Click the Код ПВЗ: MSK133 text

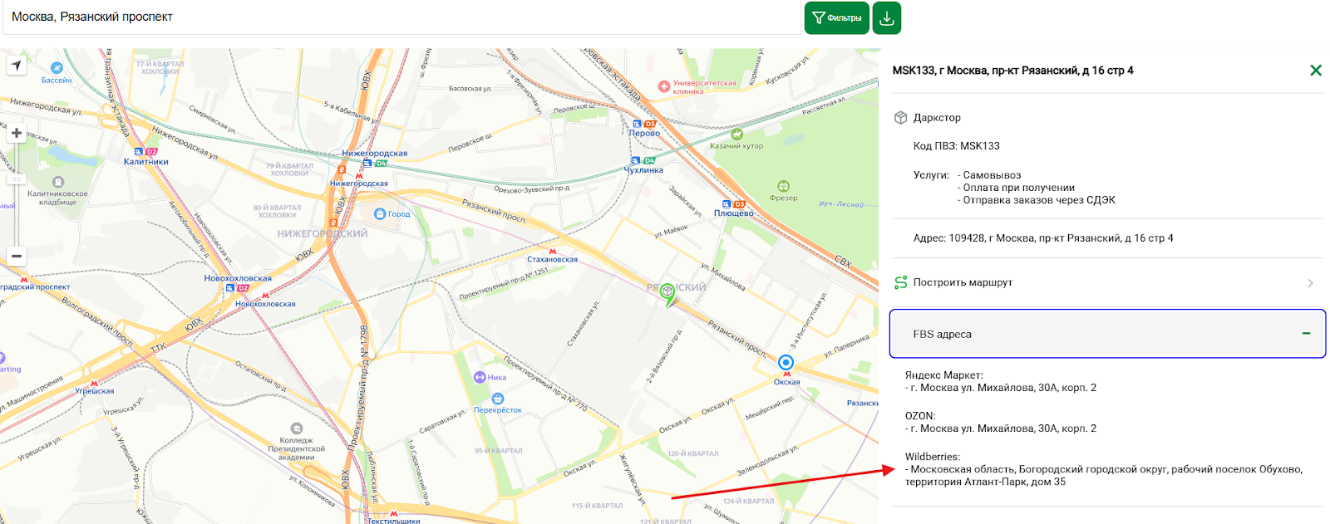click(x=956, y=146)
